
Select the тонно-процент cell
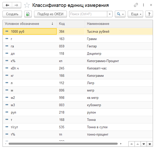tap(119, 135)
